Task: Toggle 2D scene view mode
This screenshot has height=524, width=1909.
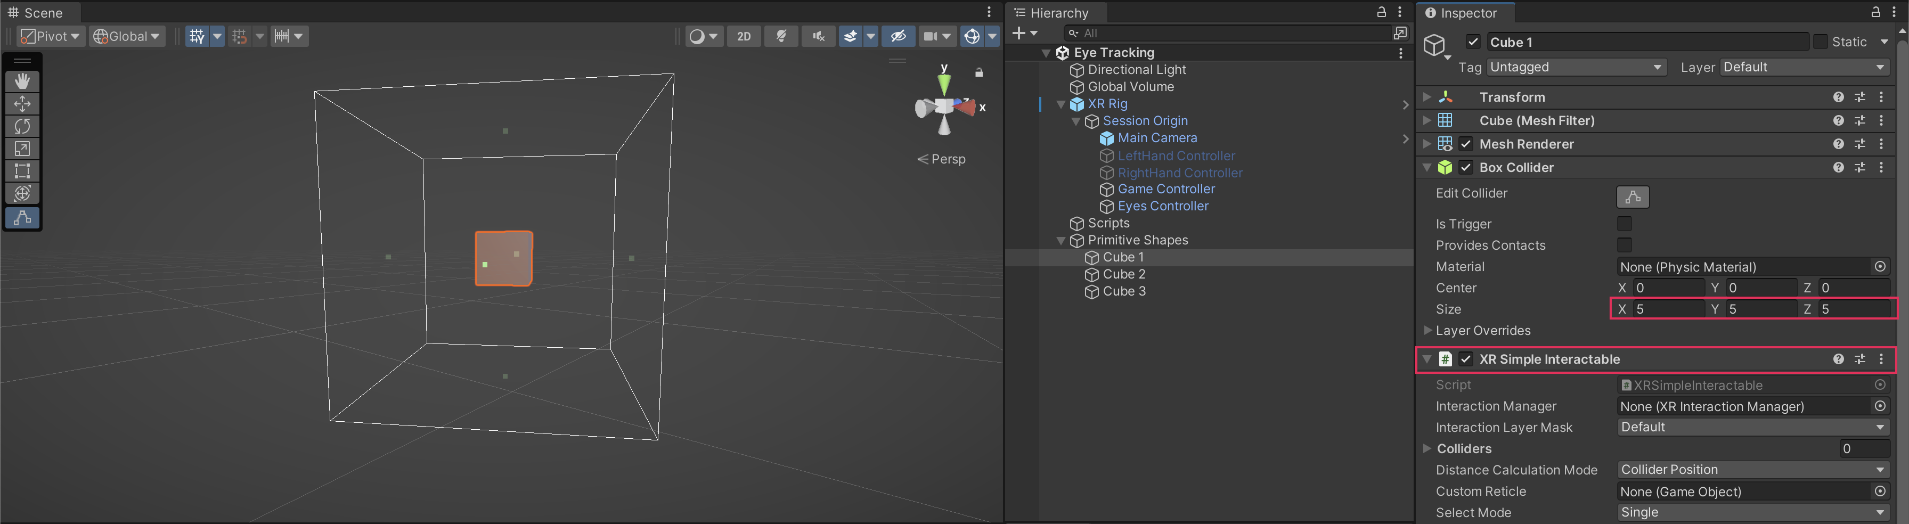Action: coord(743,36)
